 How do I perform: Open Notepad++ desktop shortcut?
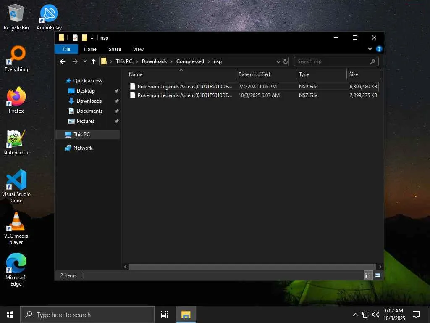click(16, 142)
